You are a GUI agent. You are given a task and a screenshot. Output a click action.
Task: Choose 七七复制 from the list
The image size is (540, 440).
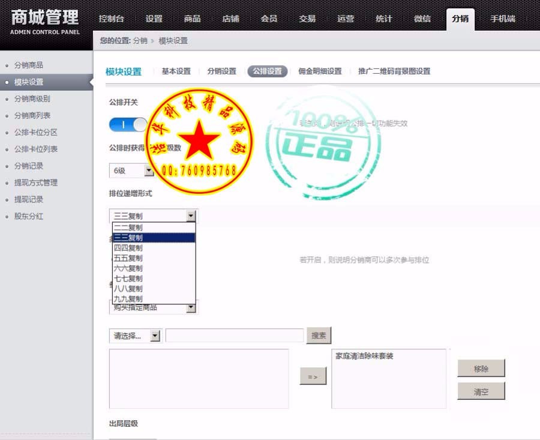154,279
